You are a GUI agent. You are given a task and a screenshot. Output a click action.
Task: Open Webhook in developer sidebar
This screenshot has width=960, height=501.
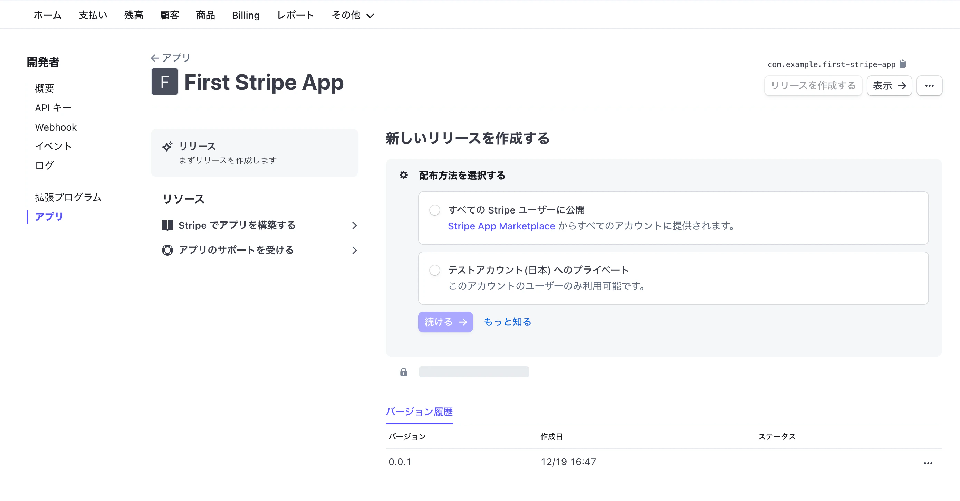click(x=56, y=127)
